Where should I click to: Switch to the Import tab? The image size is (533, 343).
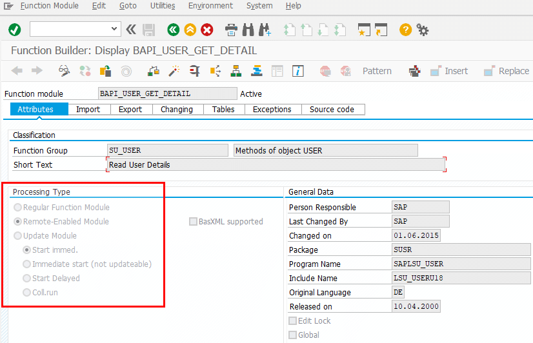90,110
